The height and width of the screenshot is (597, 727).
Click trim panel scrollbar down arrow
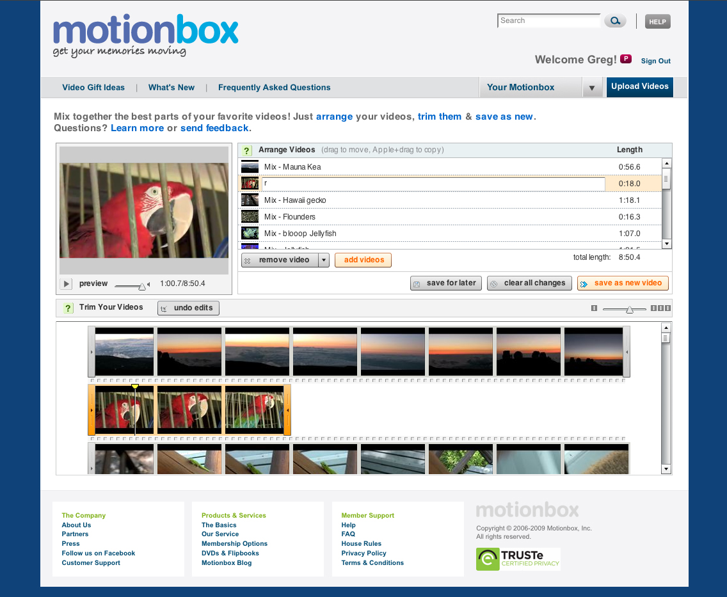click(666, 469)
